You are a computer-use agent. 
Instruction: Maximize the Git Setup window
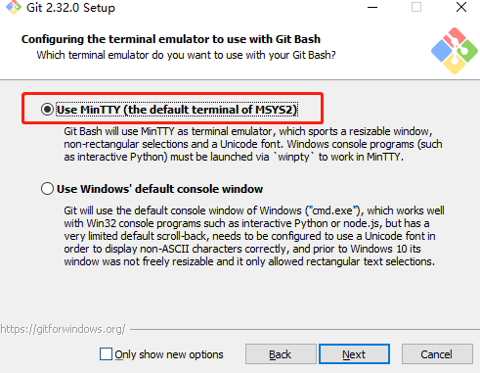click(416, 7)
